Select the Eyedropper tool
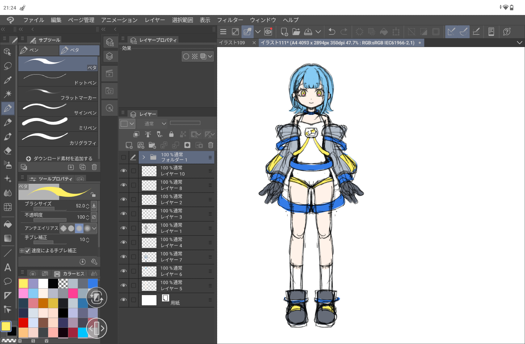Screen dimensions: 525x344 (8, 80)
